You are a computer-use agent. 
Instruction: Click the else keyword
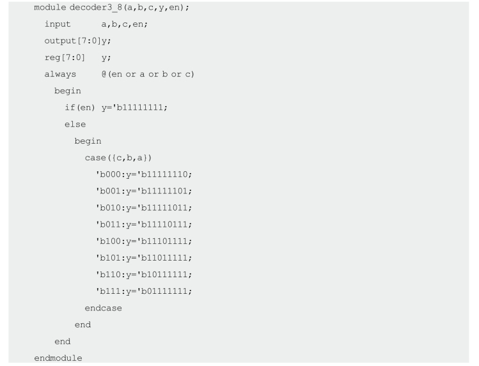(x=75, y=125)
